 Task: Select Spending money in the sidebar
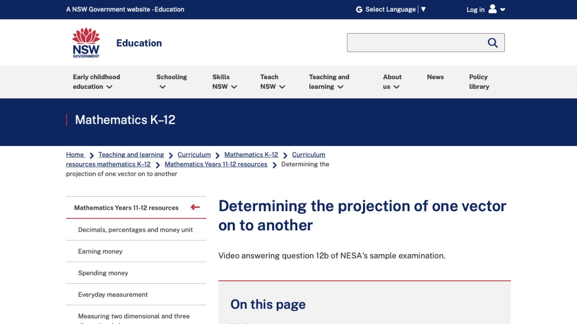[x=103, y=273]
